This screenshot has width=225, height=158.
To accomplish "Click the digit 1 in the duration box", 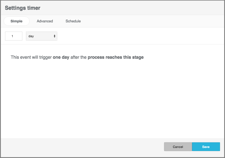I will coord(13,36).
